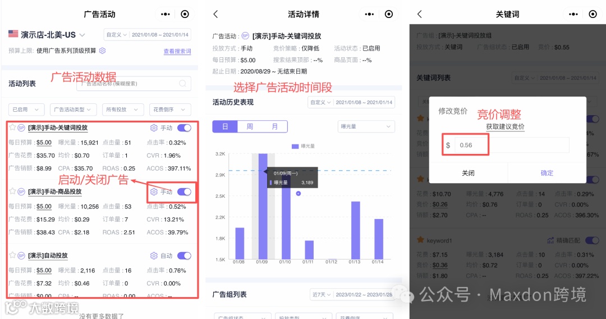Star the [演示]手动-商品投放 campaign
The image size is (606, 319).
(12, 192)
